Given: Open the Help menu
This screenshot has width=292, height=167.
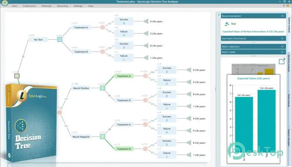Looking at the screenshot, I should click(x=91, y=6).
